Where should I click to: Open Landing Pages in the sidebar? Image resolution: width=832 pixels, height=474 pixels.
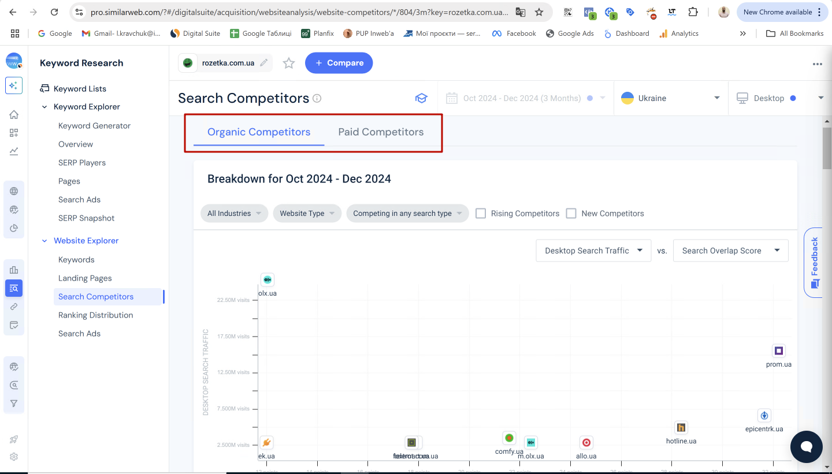[85, 278]
